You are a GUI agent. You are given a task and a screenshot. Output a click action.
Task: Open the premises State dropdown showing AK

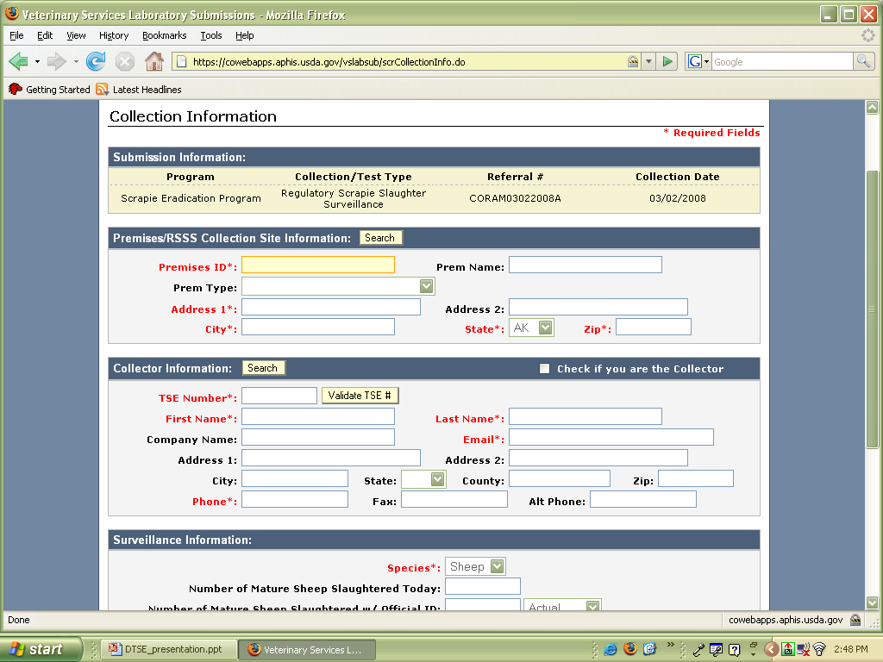545,328
